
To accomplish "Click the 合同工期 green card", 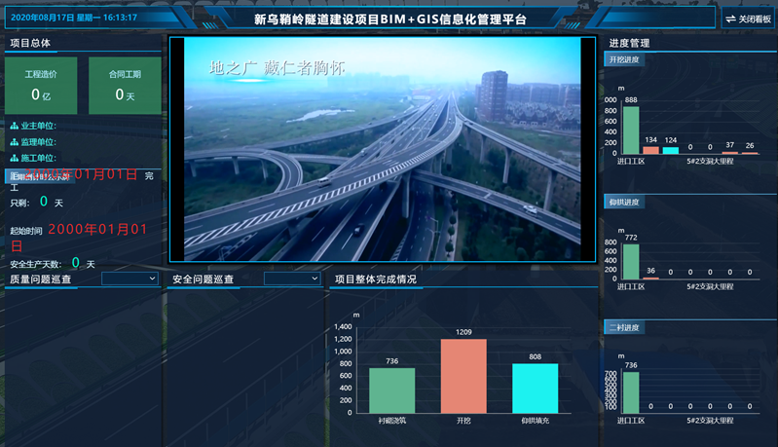I will [x=125, y=86].
